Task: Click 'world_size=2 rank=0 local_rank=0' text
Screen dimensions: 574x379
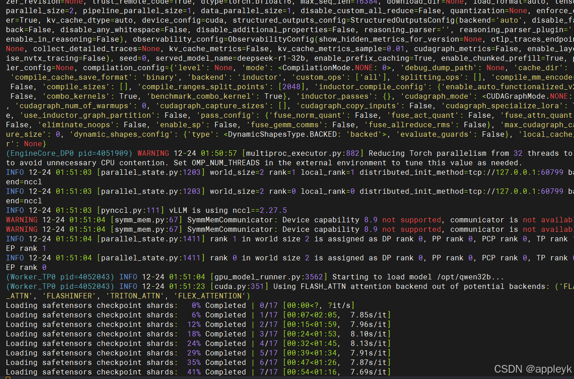Action: tap(282, 191)
